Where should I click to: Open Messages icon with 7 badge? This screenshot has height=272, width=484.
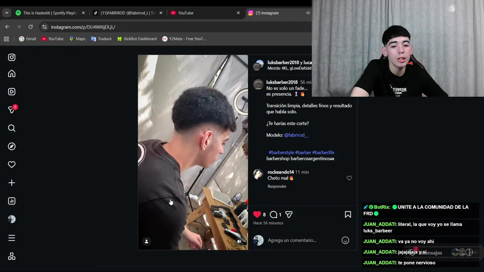[x=12, y=110]
